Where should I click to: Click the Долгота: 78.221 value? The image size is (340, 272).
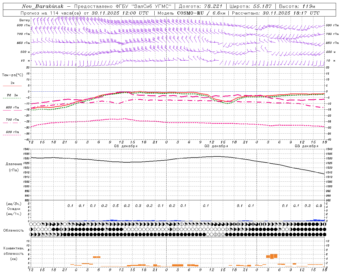tap(201, 6)
